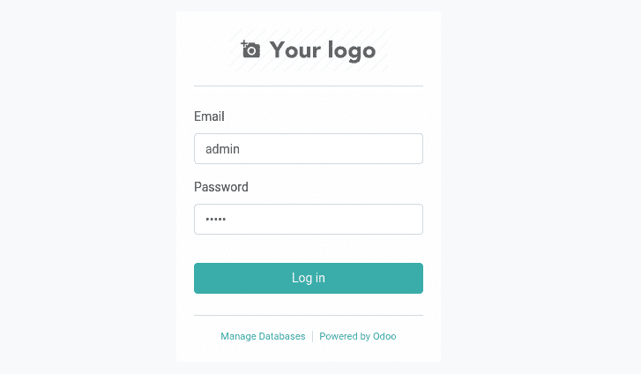Viewport: 641px width, 374px height.
Task: Click the Password label
Action: click(221, 187)
